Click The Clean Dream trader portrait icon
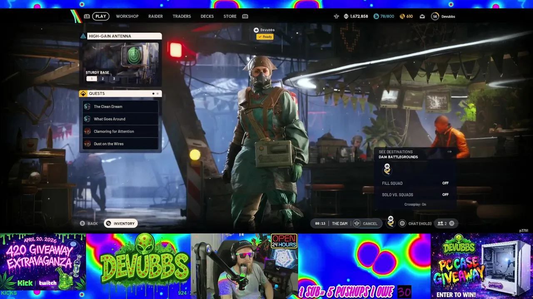The width and height of the screenshot is (533, 299). tap(87, 106)
